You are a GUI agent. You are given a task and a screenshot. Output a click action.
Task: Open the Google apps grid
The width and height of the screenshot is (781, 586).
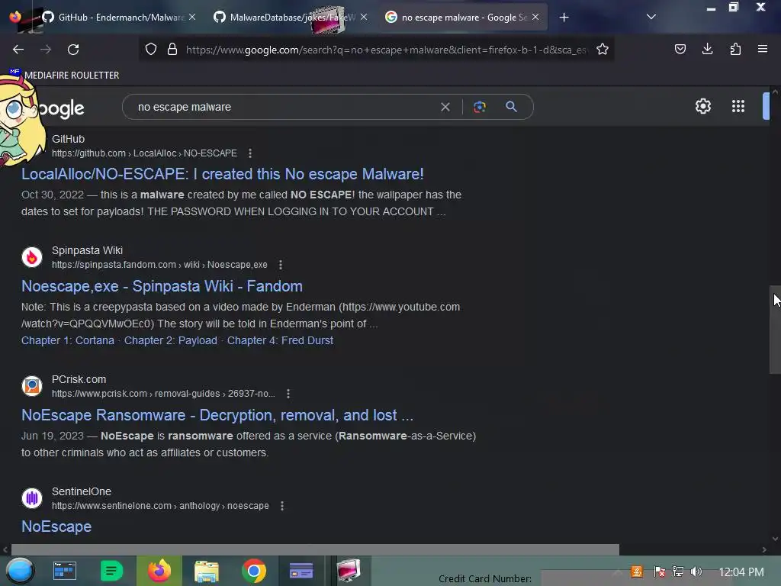[x=738, y=106]
